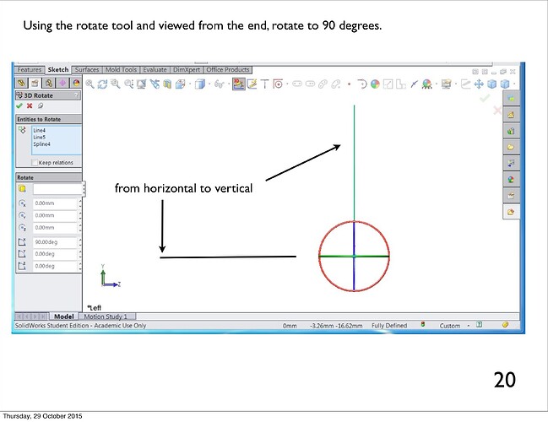Select Line4 in the entities list
Viewport: 548px width, 422px height.
39,133
